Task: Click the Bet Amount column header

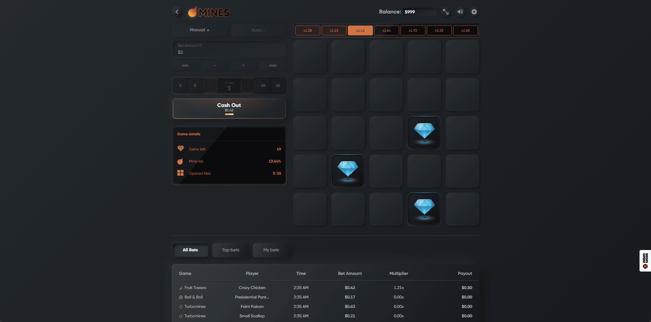Action: [350, 274]
